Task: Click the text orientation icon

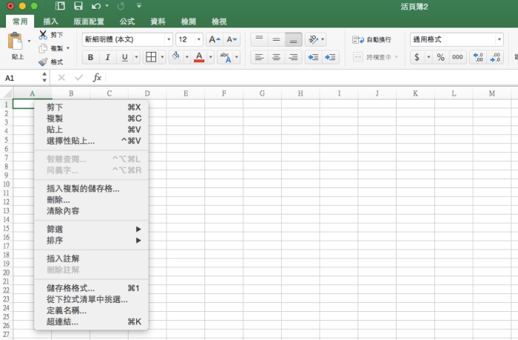Action: [x=313, y=40]
